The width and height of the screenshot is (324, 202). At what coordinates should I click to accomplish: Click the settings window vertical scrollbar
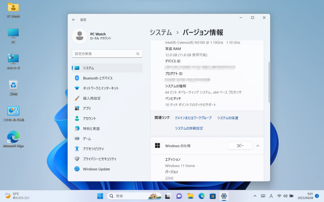click(269, 82)
